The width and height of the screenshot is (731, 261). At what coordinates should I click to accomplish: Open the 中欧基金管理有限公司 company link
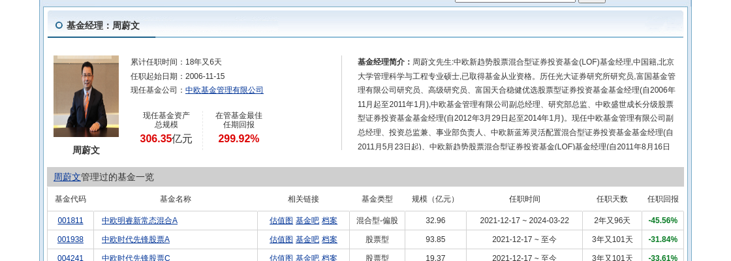tap(225, 91)
